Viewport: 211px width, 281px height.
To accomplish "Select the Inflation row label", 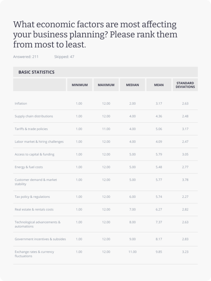I will tap(21, 103).
